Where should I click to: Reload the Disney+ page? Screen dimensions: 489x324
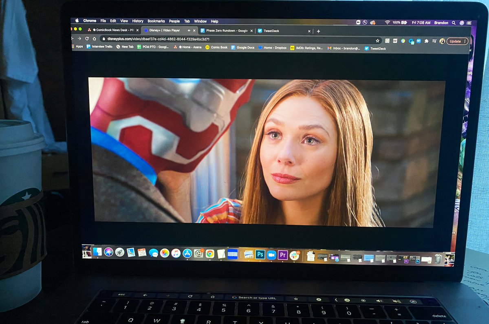click(87, 38)
